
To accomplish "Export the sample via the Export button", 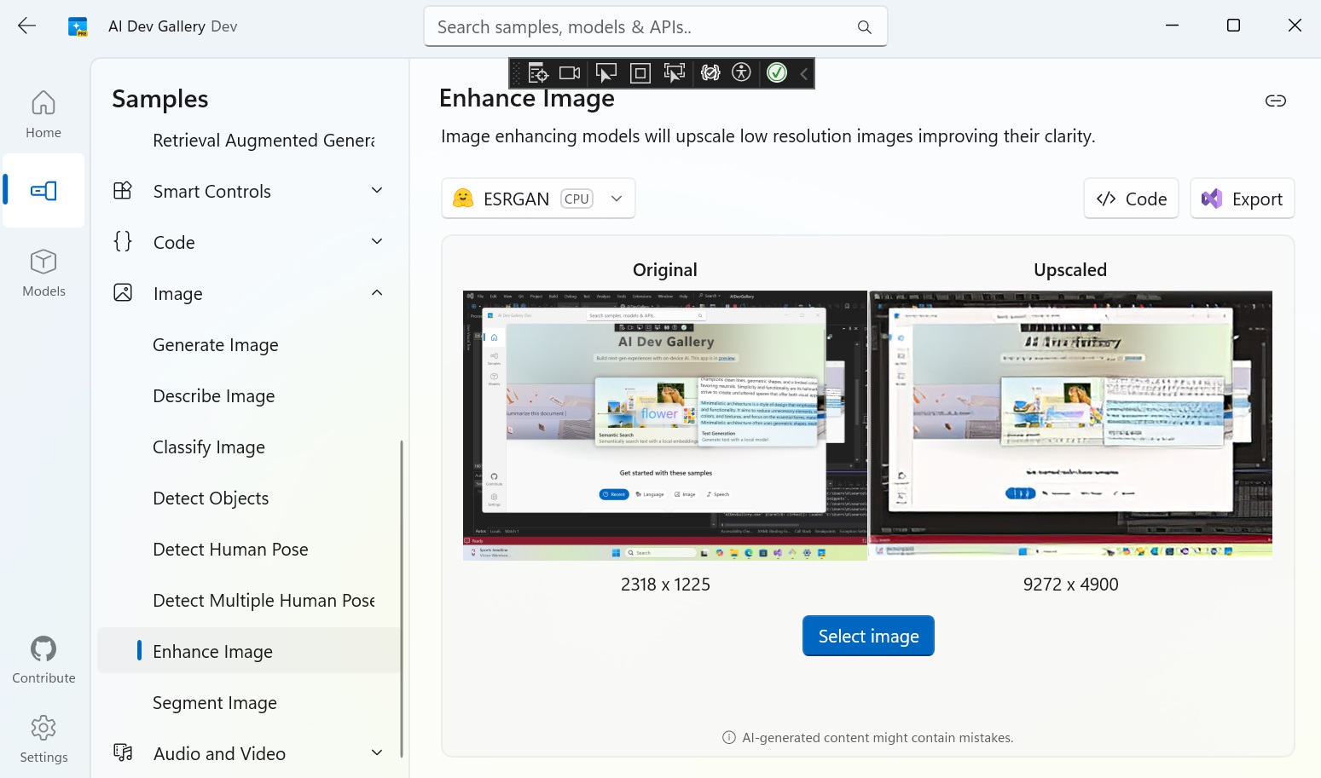I will 1242,198.
